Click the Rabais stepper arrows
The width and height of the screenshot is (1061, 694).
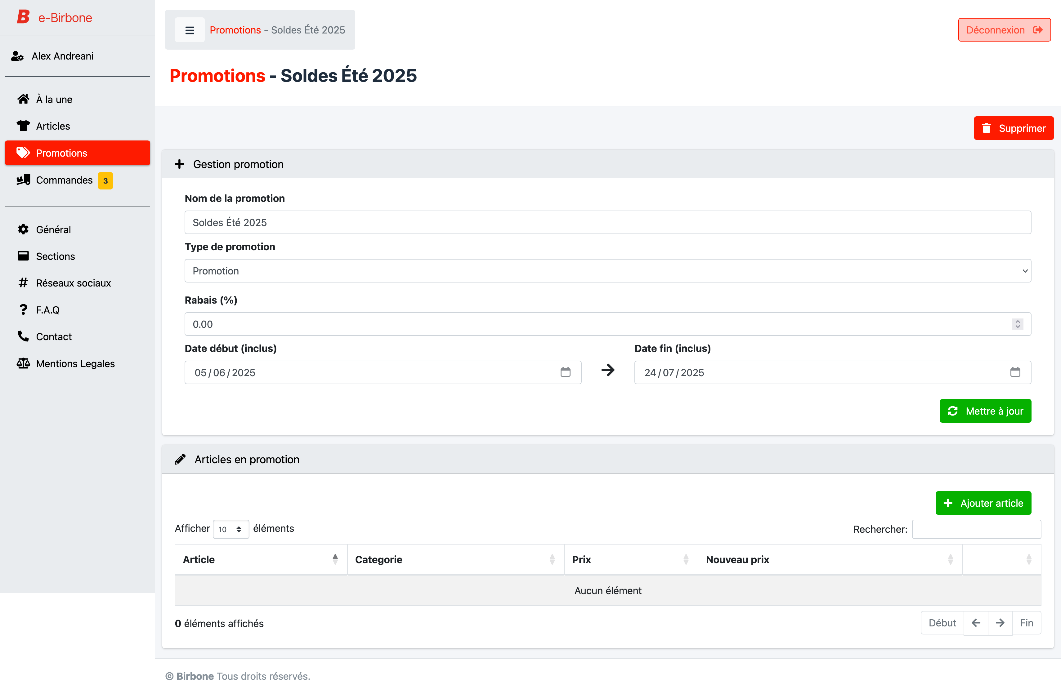[x=1017, y=324]
